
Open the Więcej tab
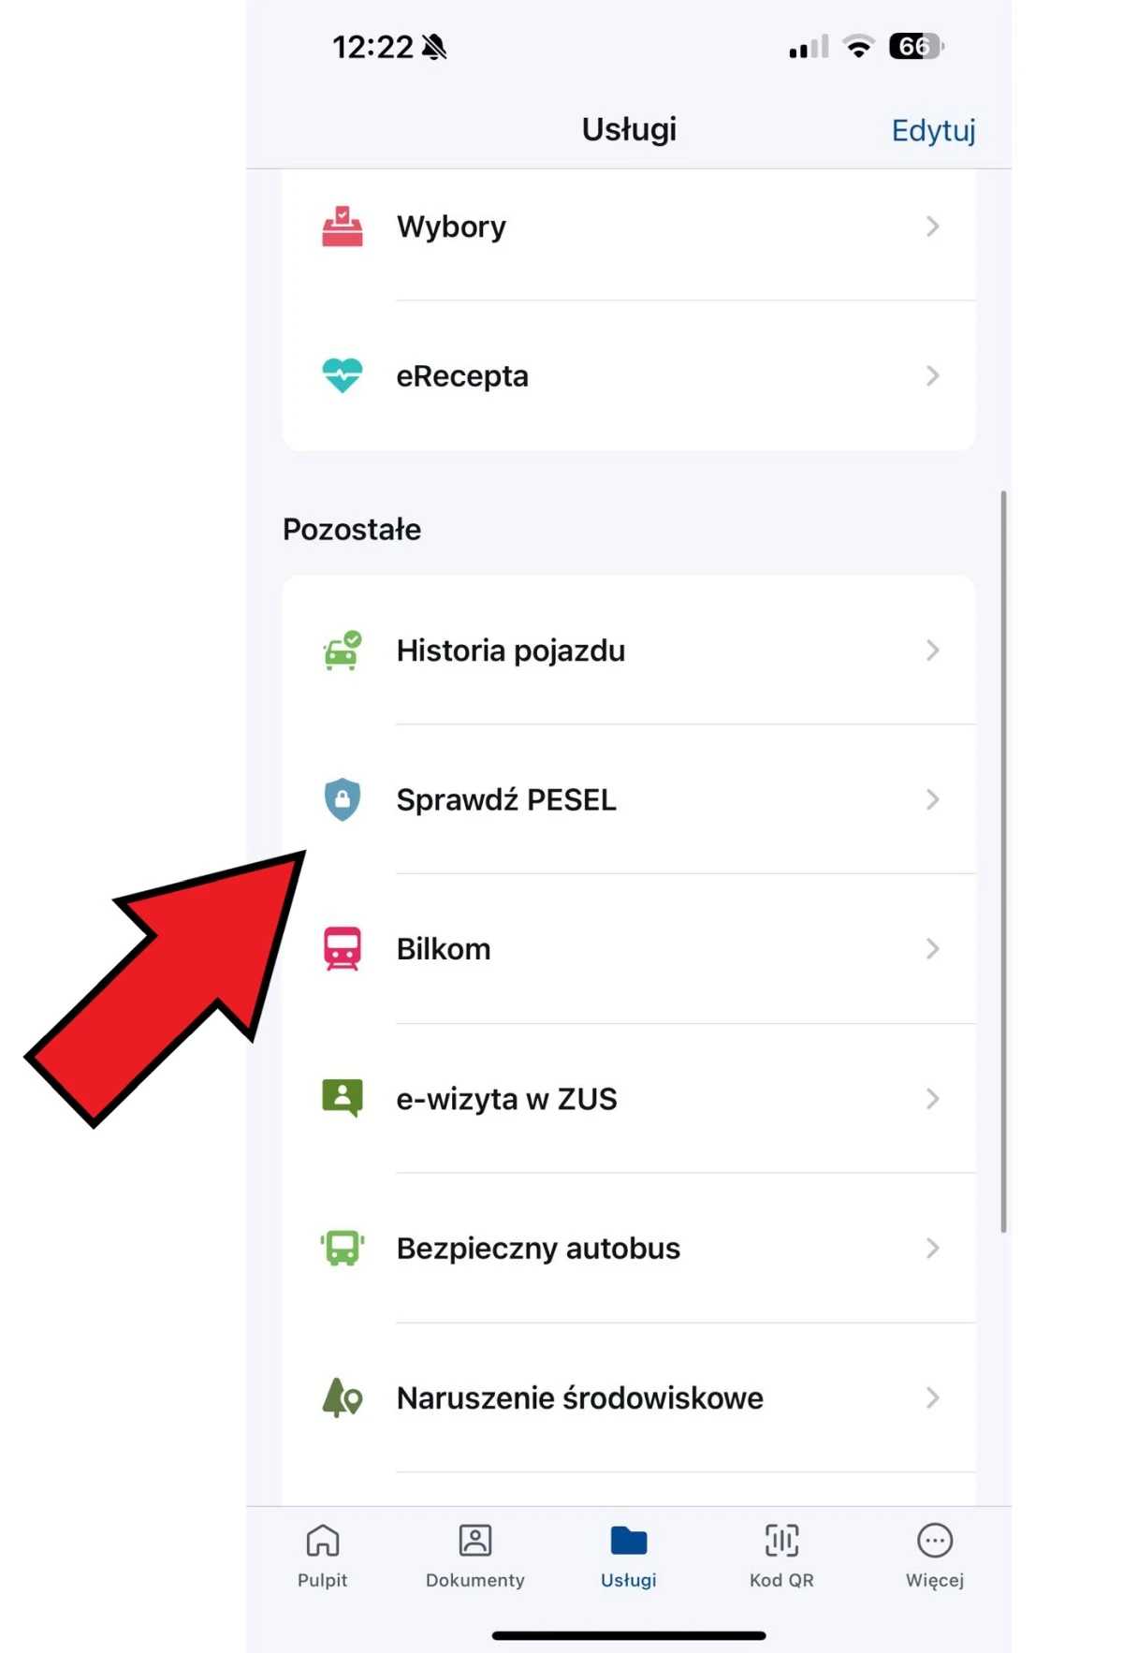coord(935,1556)
